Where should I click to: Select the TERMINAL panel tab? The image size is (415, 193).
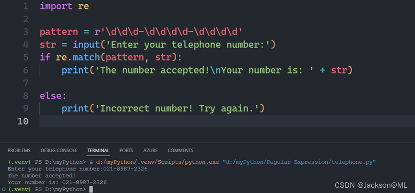tap(98, 150)
